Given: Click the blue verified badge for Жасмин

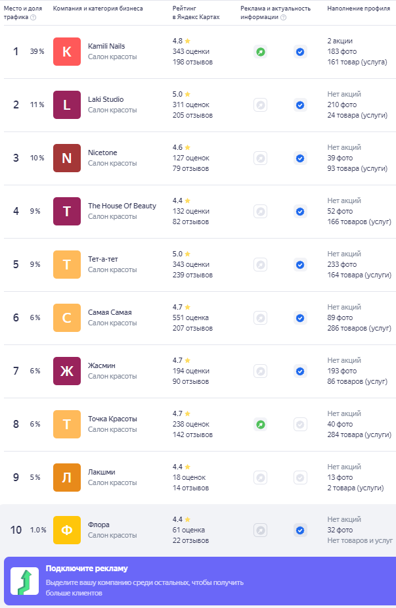Looking at the screenshot, I should tap(300, 371).
